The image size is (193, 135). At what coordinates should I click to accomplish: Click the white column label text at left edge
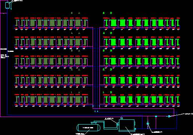3,49
